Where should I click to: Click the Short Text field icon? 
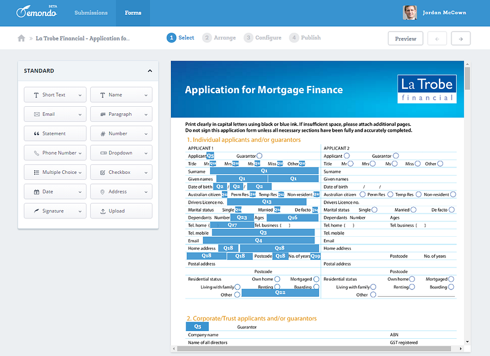pyautogui.click(x=36, y=95)
